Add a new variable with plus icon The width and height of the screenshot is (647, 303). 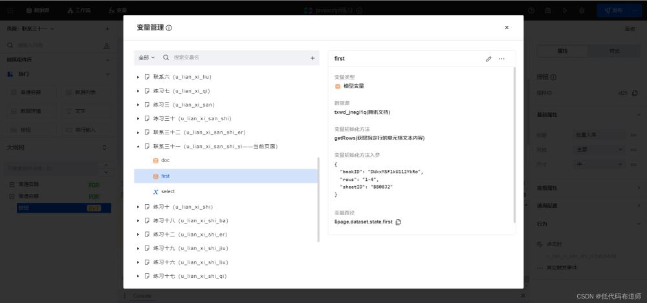pos(313,58)
